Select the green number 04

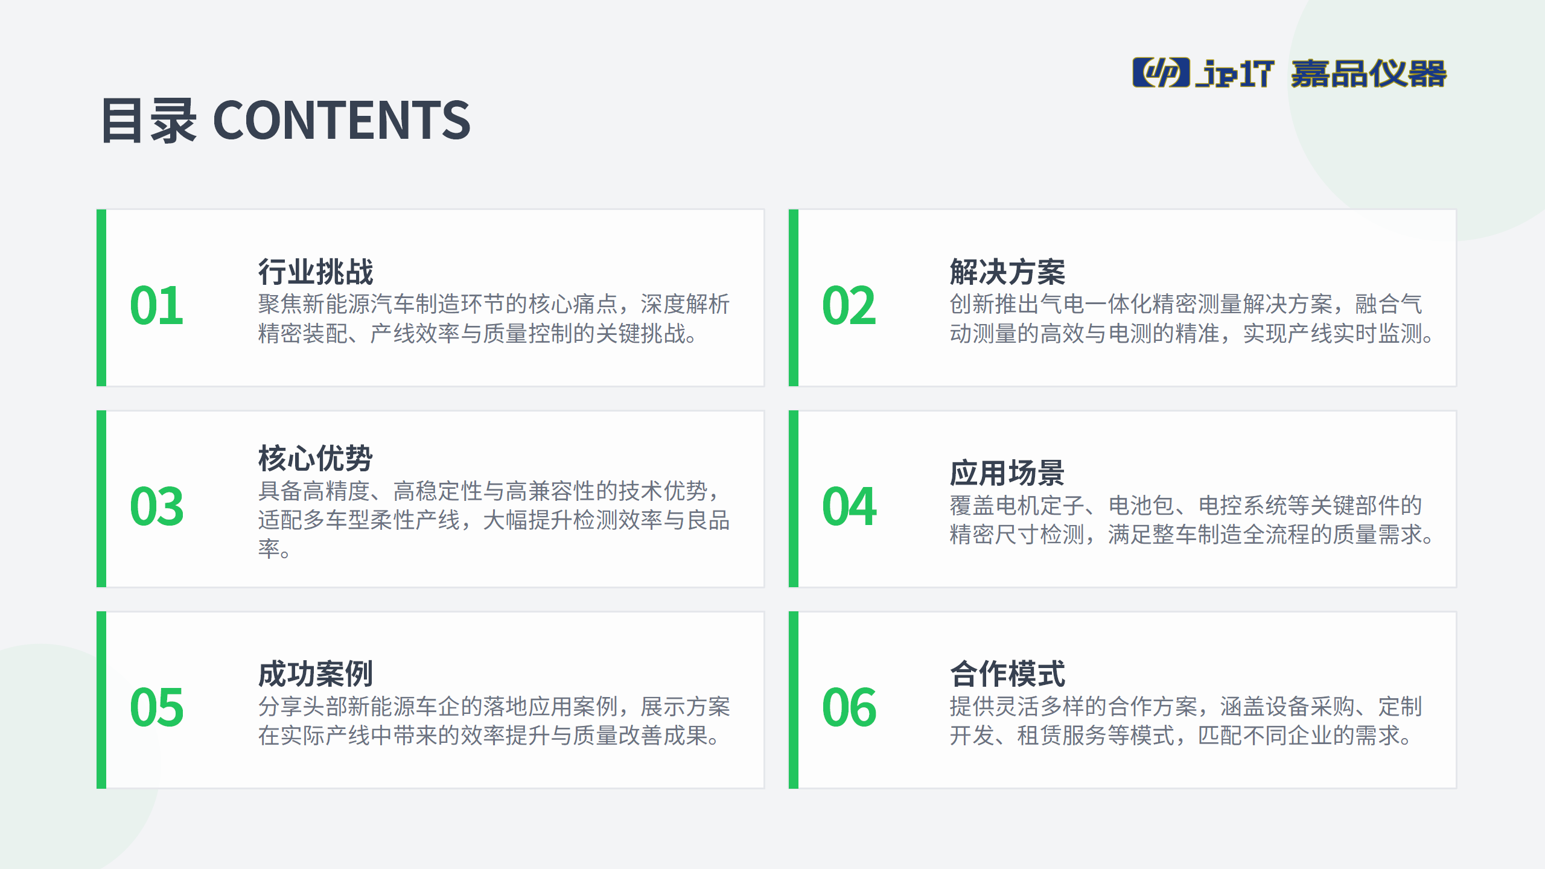pyautogui.click(x=849, y=507)
